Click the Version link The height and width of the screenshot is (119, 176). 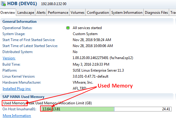click(9, 58)
